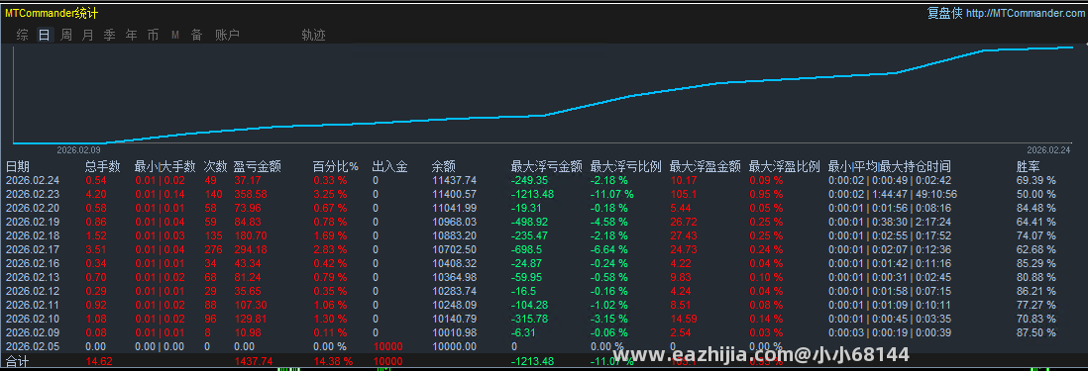Click the 358.58 profit amount
Screen dimensions: 1088x371
click(x=251, y=195)
